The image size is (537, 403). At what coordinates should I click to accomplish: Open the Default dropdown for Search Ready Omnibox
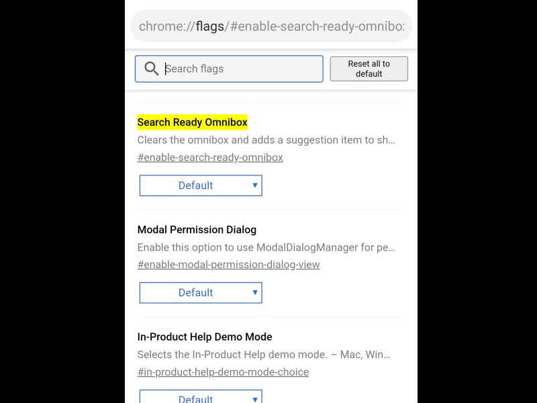click(x=200, y=185)
